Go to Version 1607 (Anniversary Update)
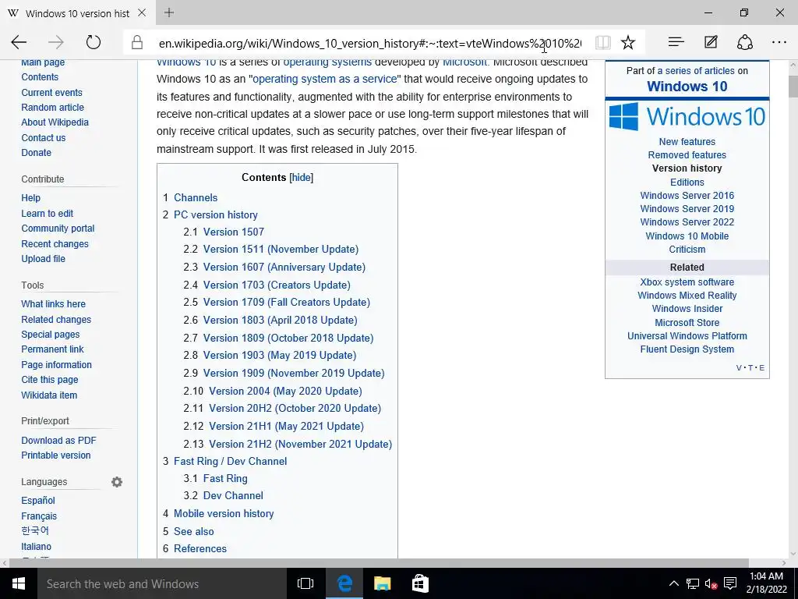The width and height of the screenshot is (798, 599). 284,267
